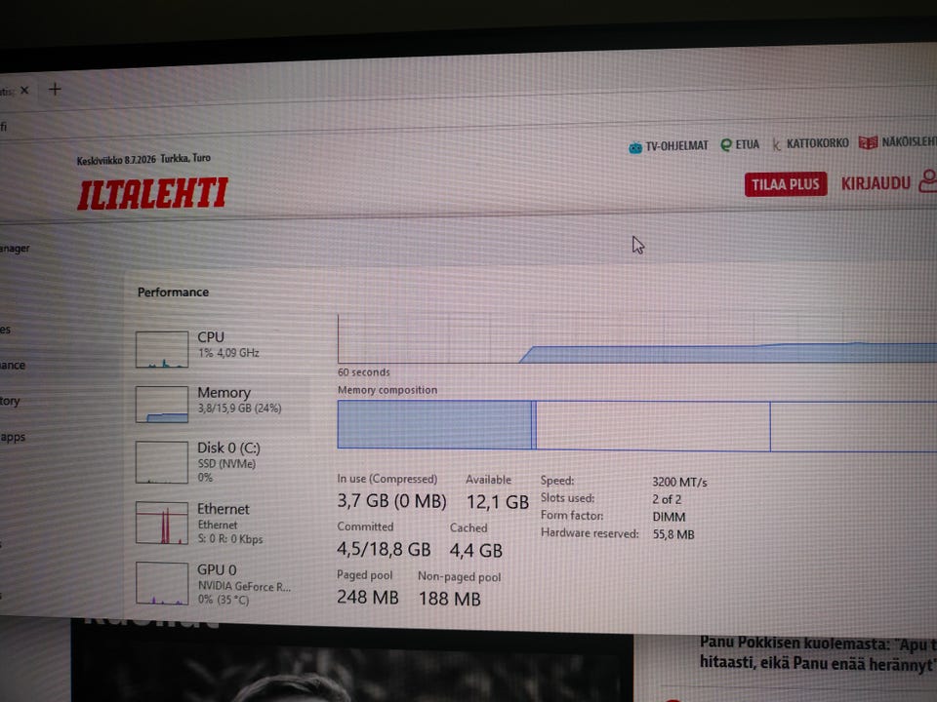Click the KIRJAUDU login link
Image resolution: width=937 pixels, height=702 pixels.
(876, 183)
